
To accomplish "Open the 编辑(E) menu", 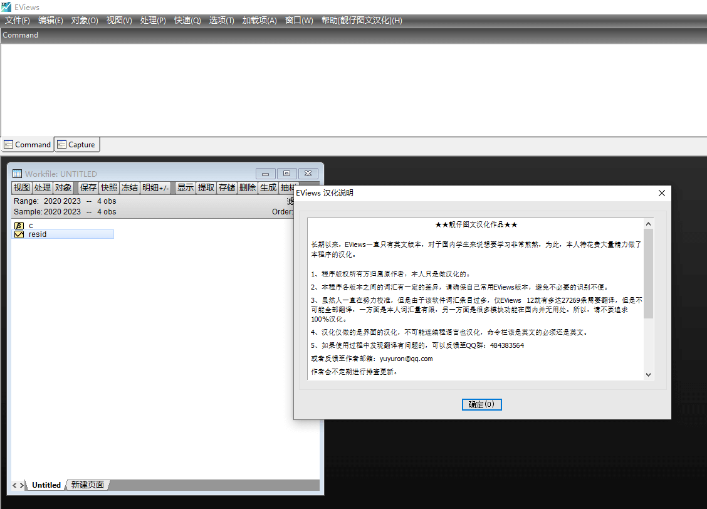I will pos(51,20).
